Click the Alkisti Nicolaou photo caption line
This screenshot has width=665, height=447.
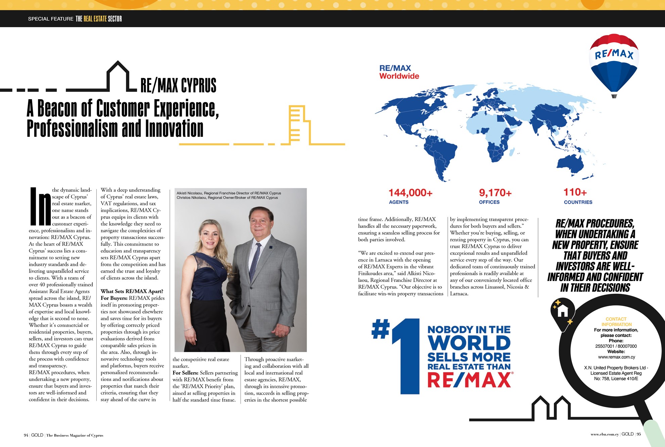pos(229,193)
